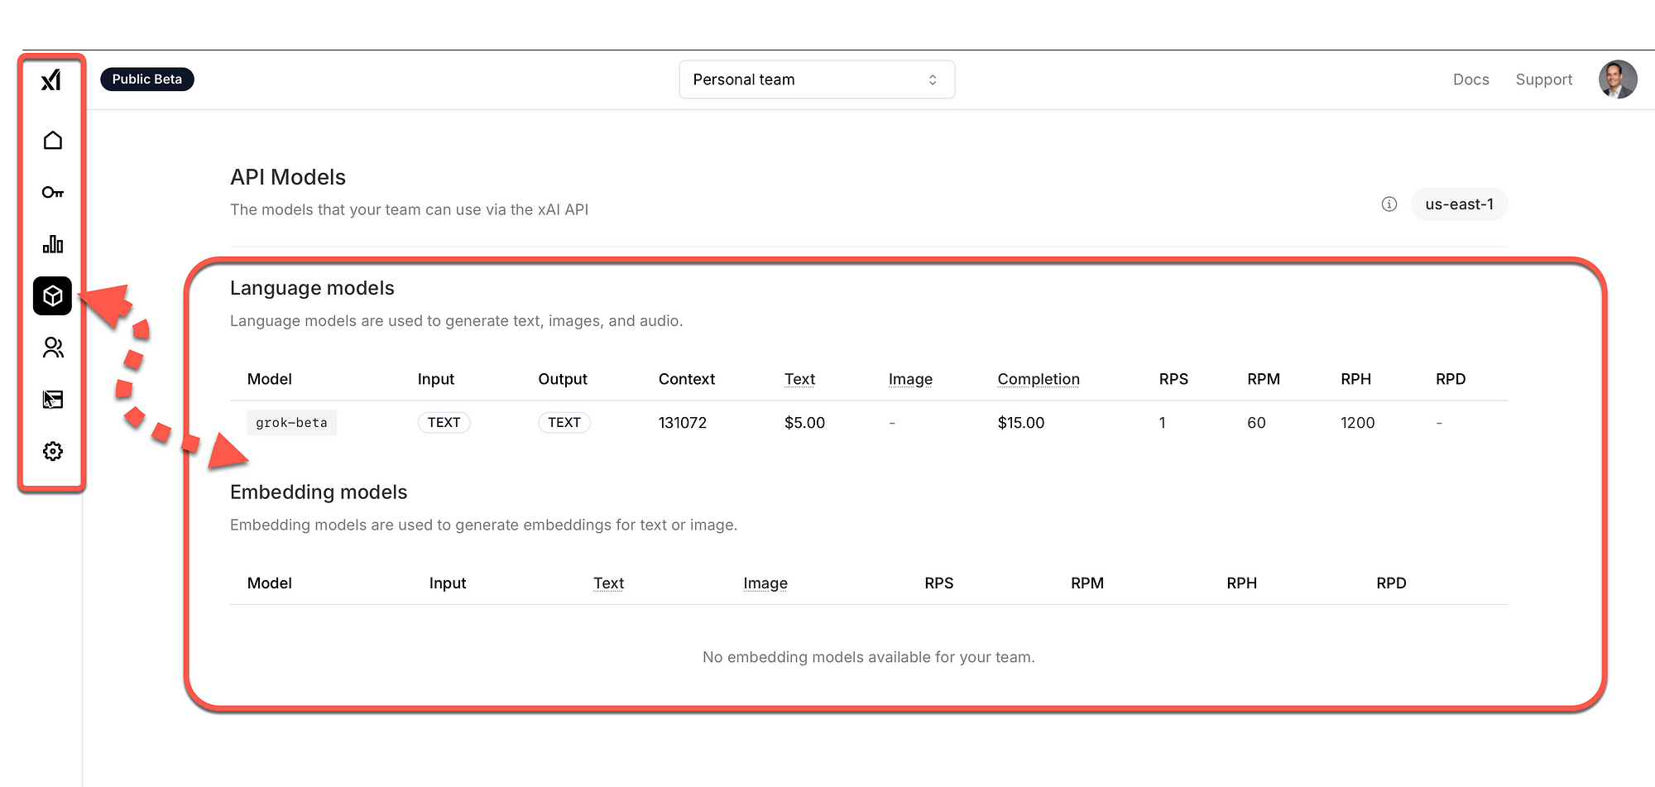Click the us-east-1 region badge

tap(1459, 204)
